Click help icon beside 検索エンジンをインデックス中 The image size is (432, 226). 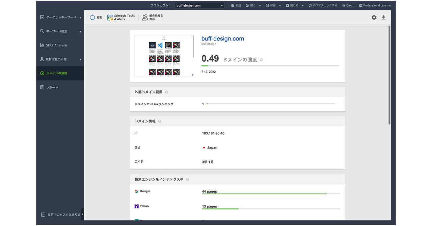coord(187,179)
